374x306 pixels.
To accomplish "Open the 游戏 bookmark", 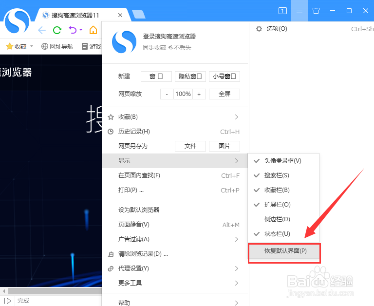I will [x=92, y=46].
